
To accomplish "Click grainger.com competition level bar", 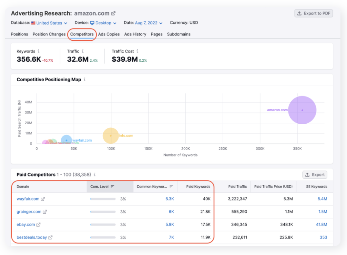I will point(103,212).
